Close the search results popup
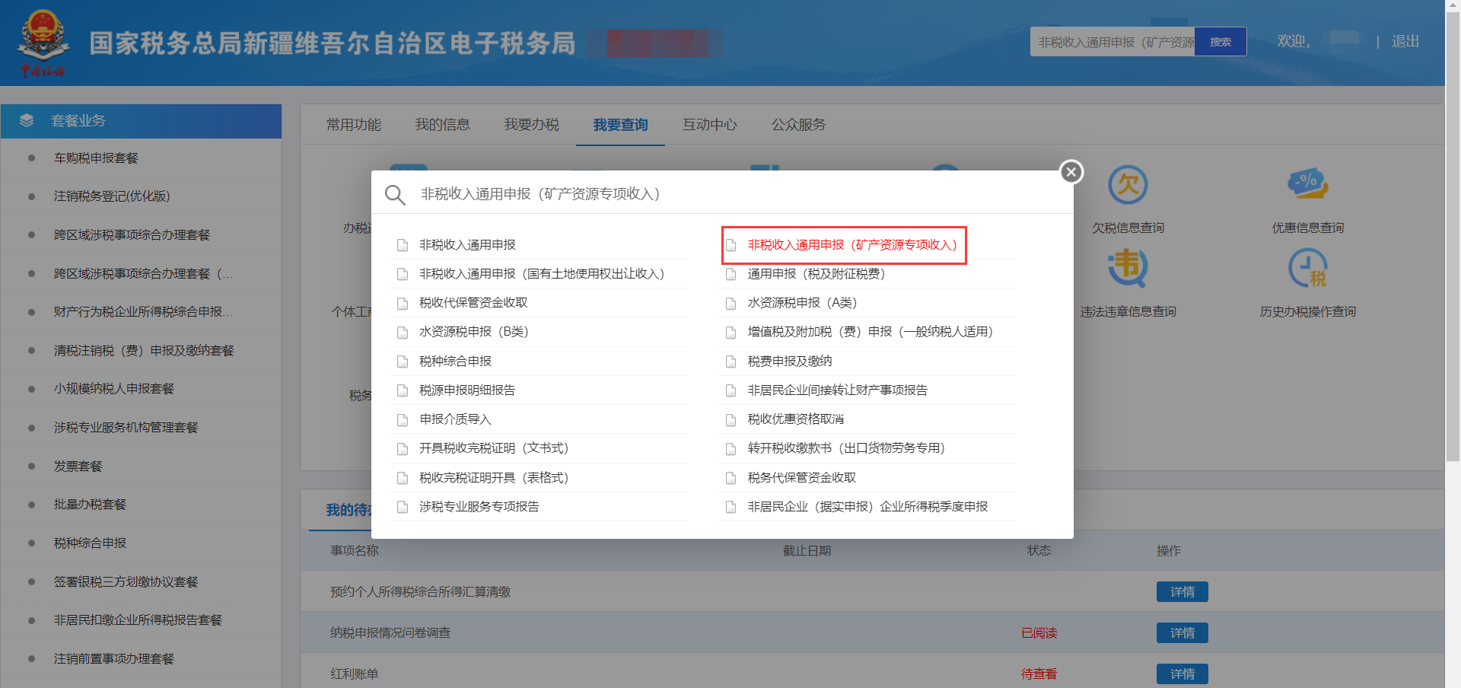Image resolution: width=1461 pixels, height=688 pixels. [1071, 172]
